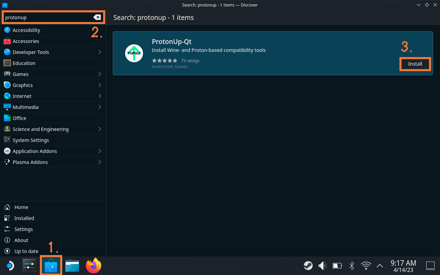Click the Graphics category icon
440x275 pixels.
point(7,85)
